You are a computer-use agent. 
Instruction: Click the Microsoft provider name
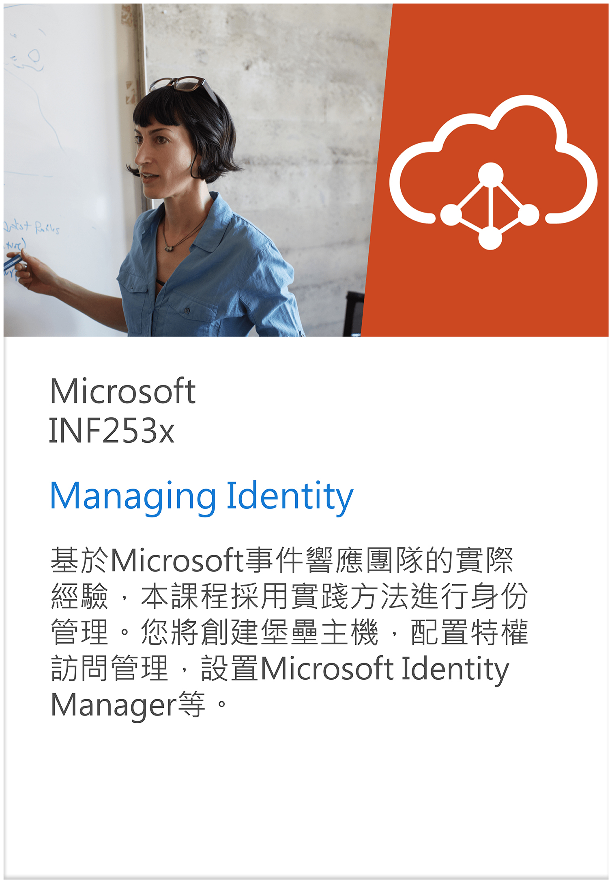(x=122, y=391)
